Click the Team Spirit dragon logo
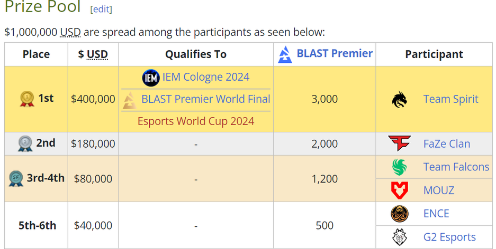Viewport: 496px width, 249px height. click(400, 99)
